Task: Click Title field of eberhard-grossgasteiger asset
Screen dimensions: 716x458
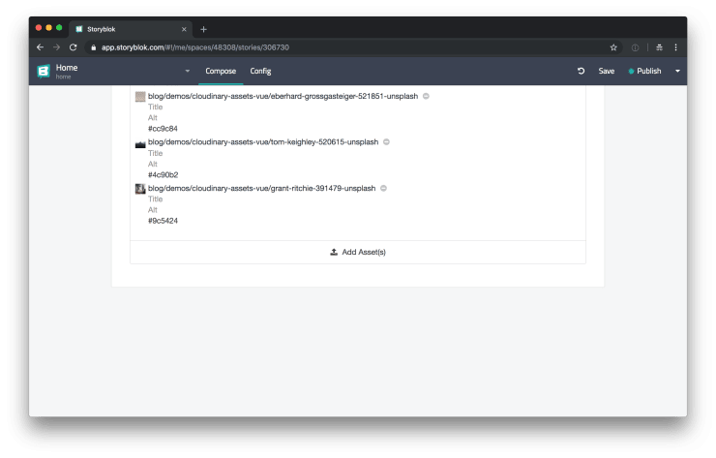Action: 155,107
